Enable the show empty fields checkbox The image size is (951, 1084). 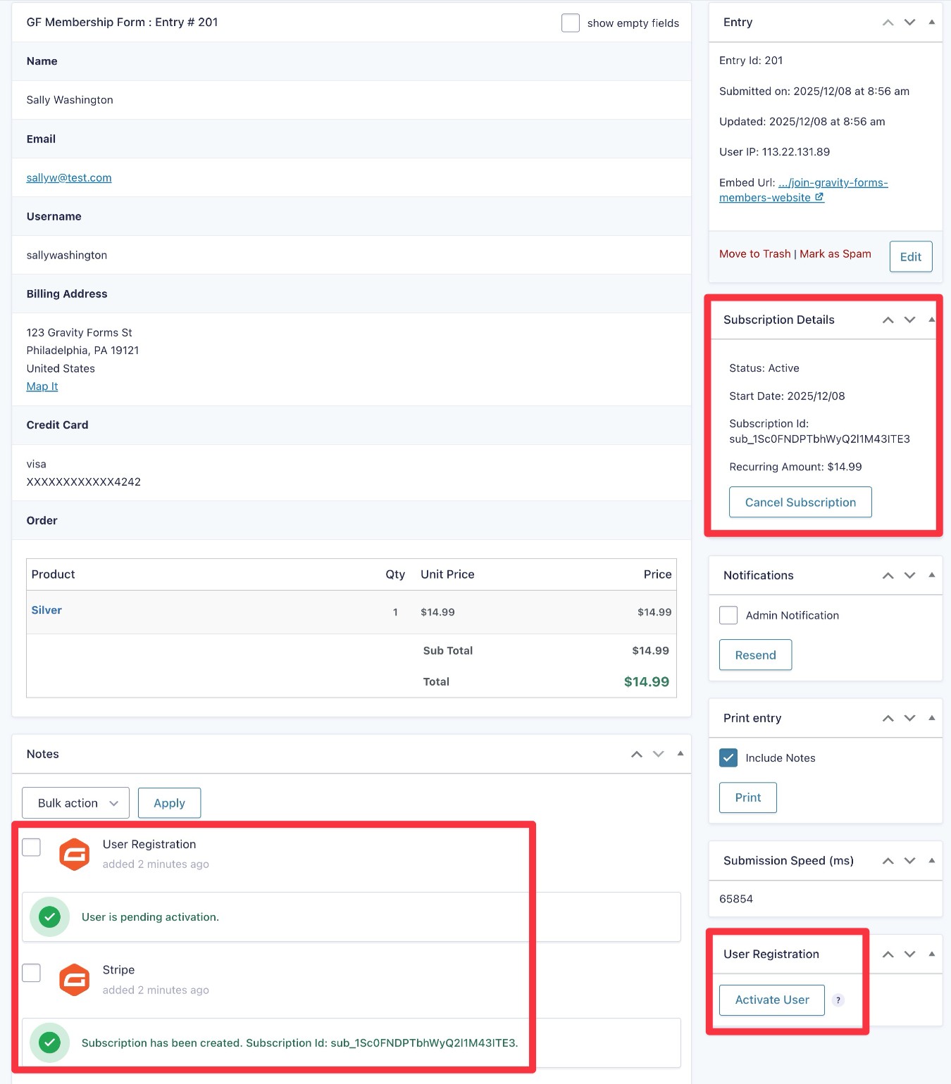point(570,23)
